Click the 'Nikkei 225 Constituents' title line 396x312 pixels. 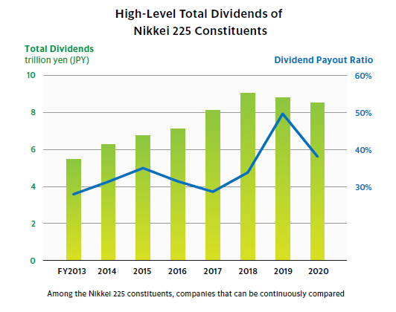[200, 31]
